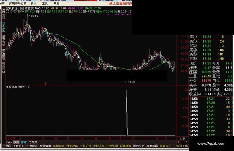
Task: Switch to 技术分析 side tab
Action: coord(4,27)
